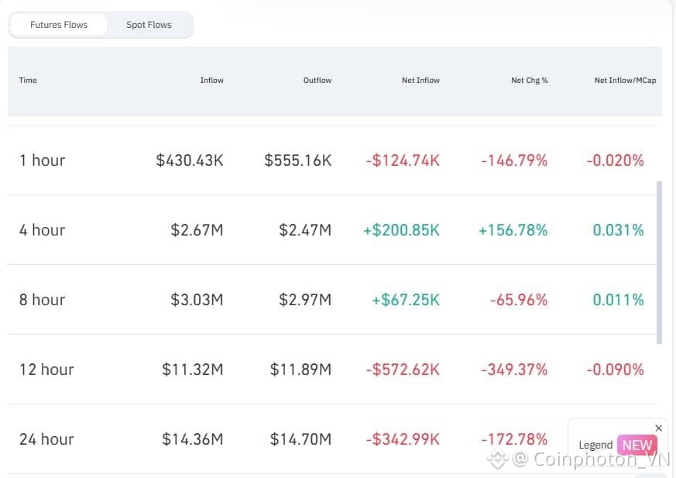Switch to the Spot Flows tab

click(x=149, y=24)
